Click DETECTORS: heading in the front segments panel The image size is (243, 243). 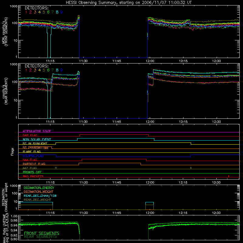coord(36,8)
